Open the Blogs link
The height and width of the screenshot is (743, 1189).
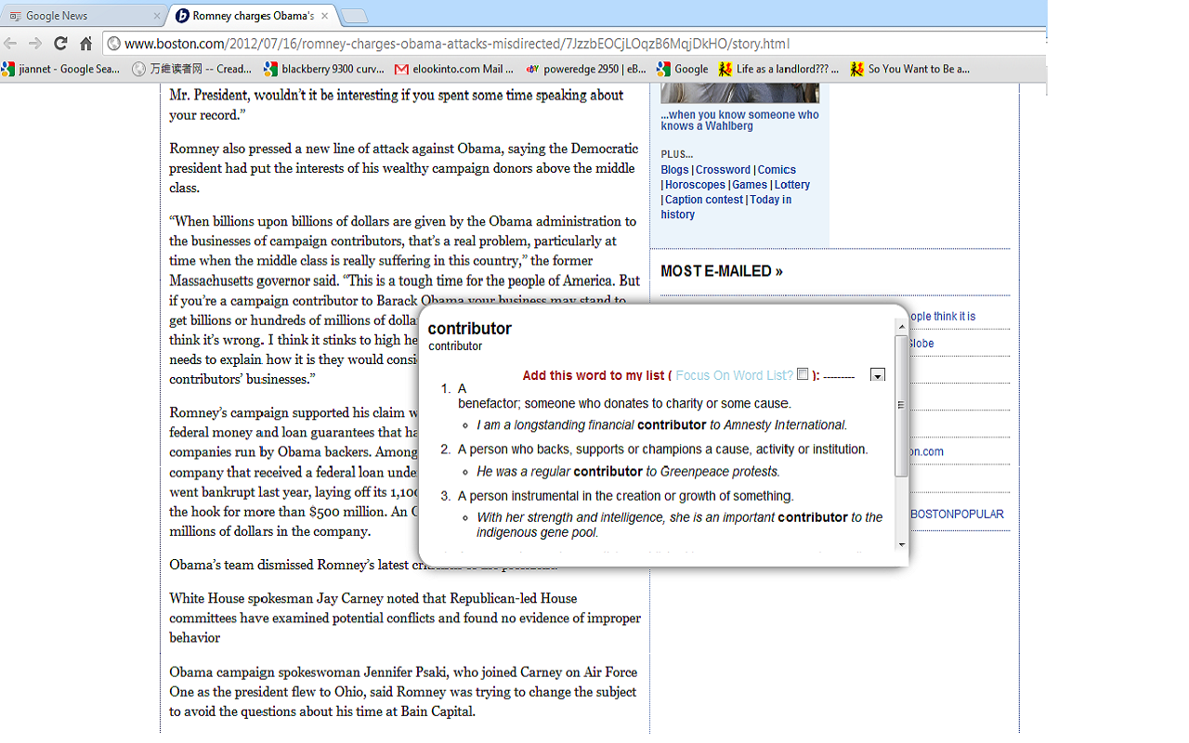674,170
